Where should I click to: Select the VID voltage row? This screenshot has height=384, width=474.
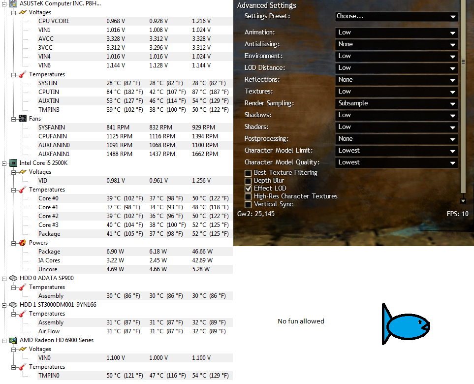[x=135, y=181]
